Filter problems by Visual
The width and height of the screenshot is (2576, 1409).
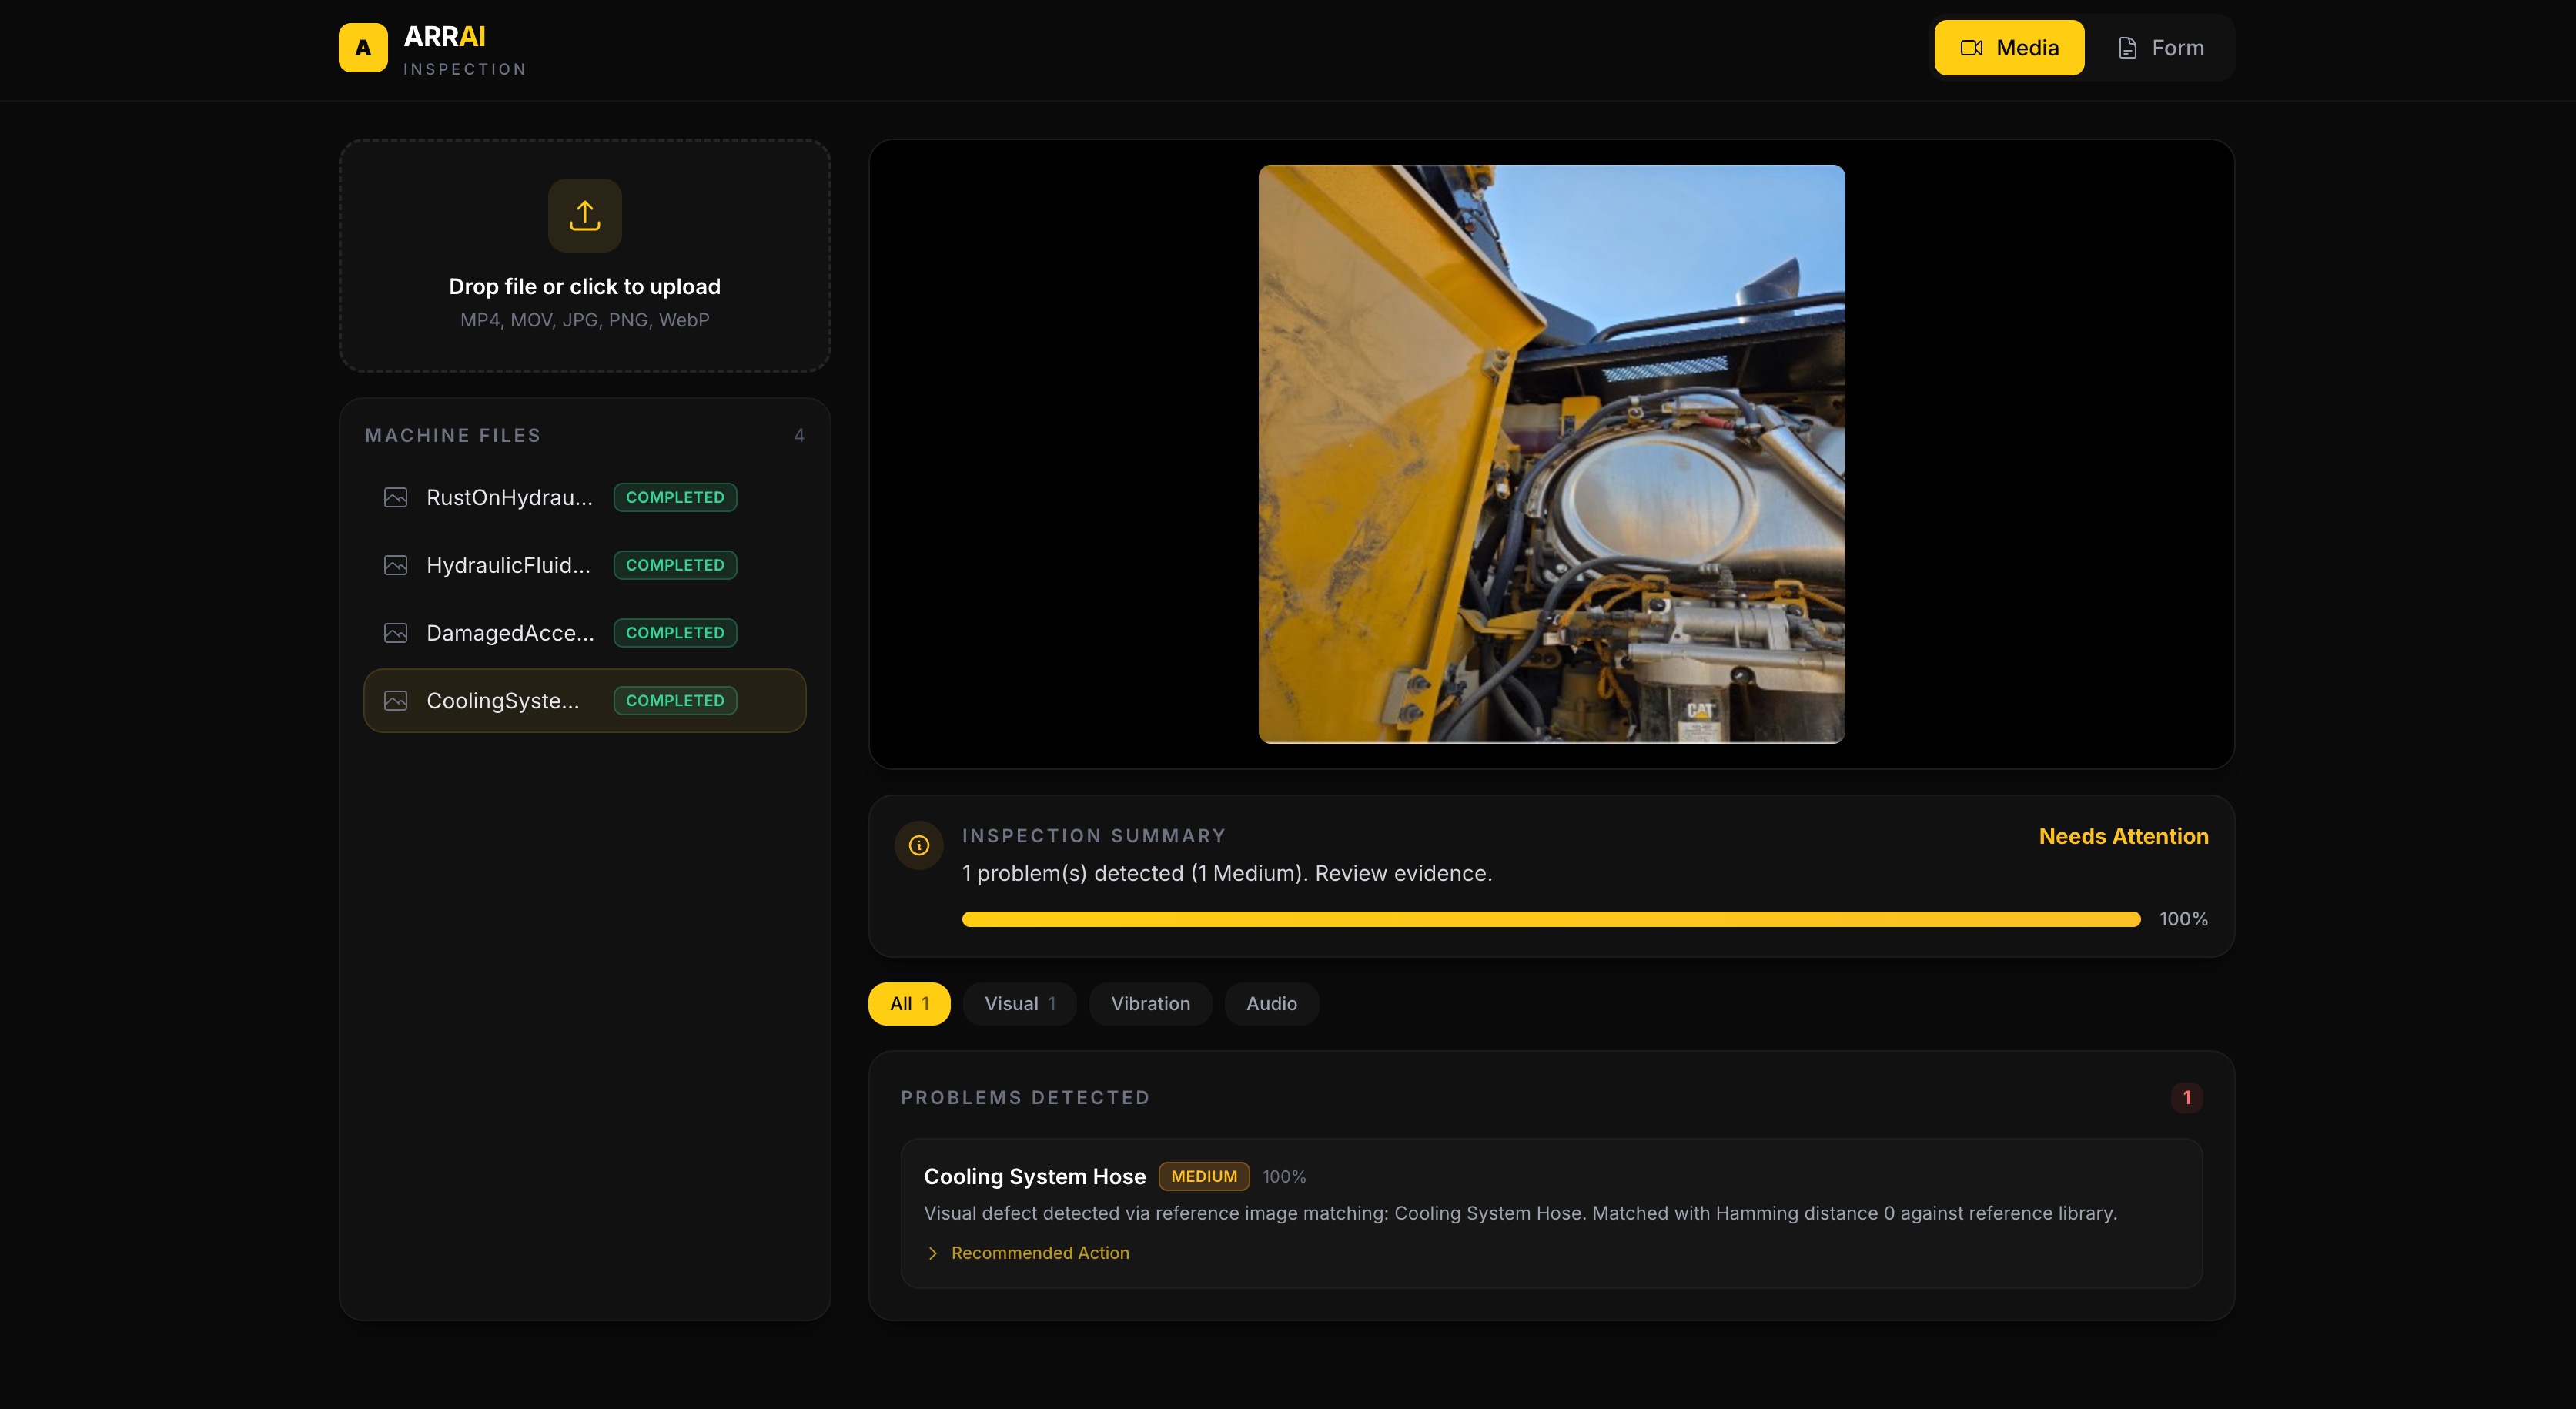click(1018, 1003)
